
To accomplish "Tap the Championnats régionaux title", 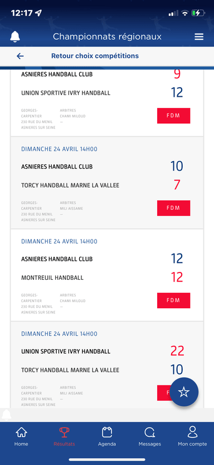I will pyautogui.click(x=107, y=37).
